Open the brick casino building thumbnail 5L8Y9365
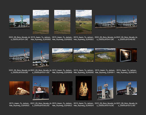The image size is (146, 115). pos(41,88)
